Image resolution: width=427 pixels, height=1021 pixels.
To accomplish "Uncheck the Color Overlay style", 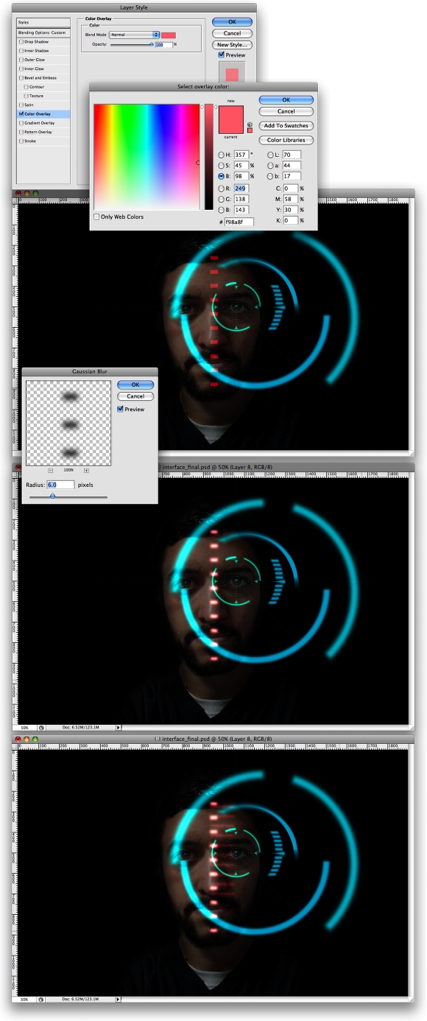I will coord(21,114).
